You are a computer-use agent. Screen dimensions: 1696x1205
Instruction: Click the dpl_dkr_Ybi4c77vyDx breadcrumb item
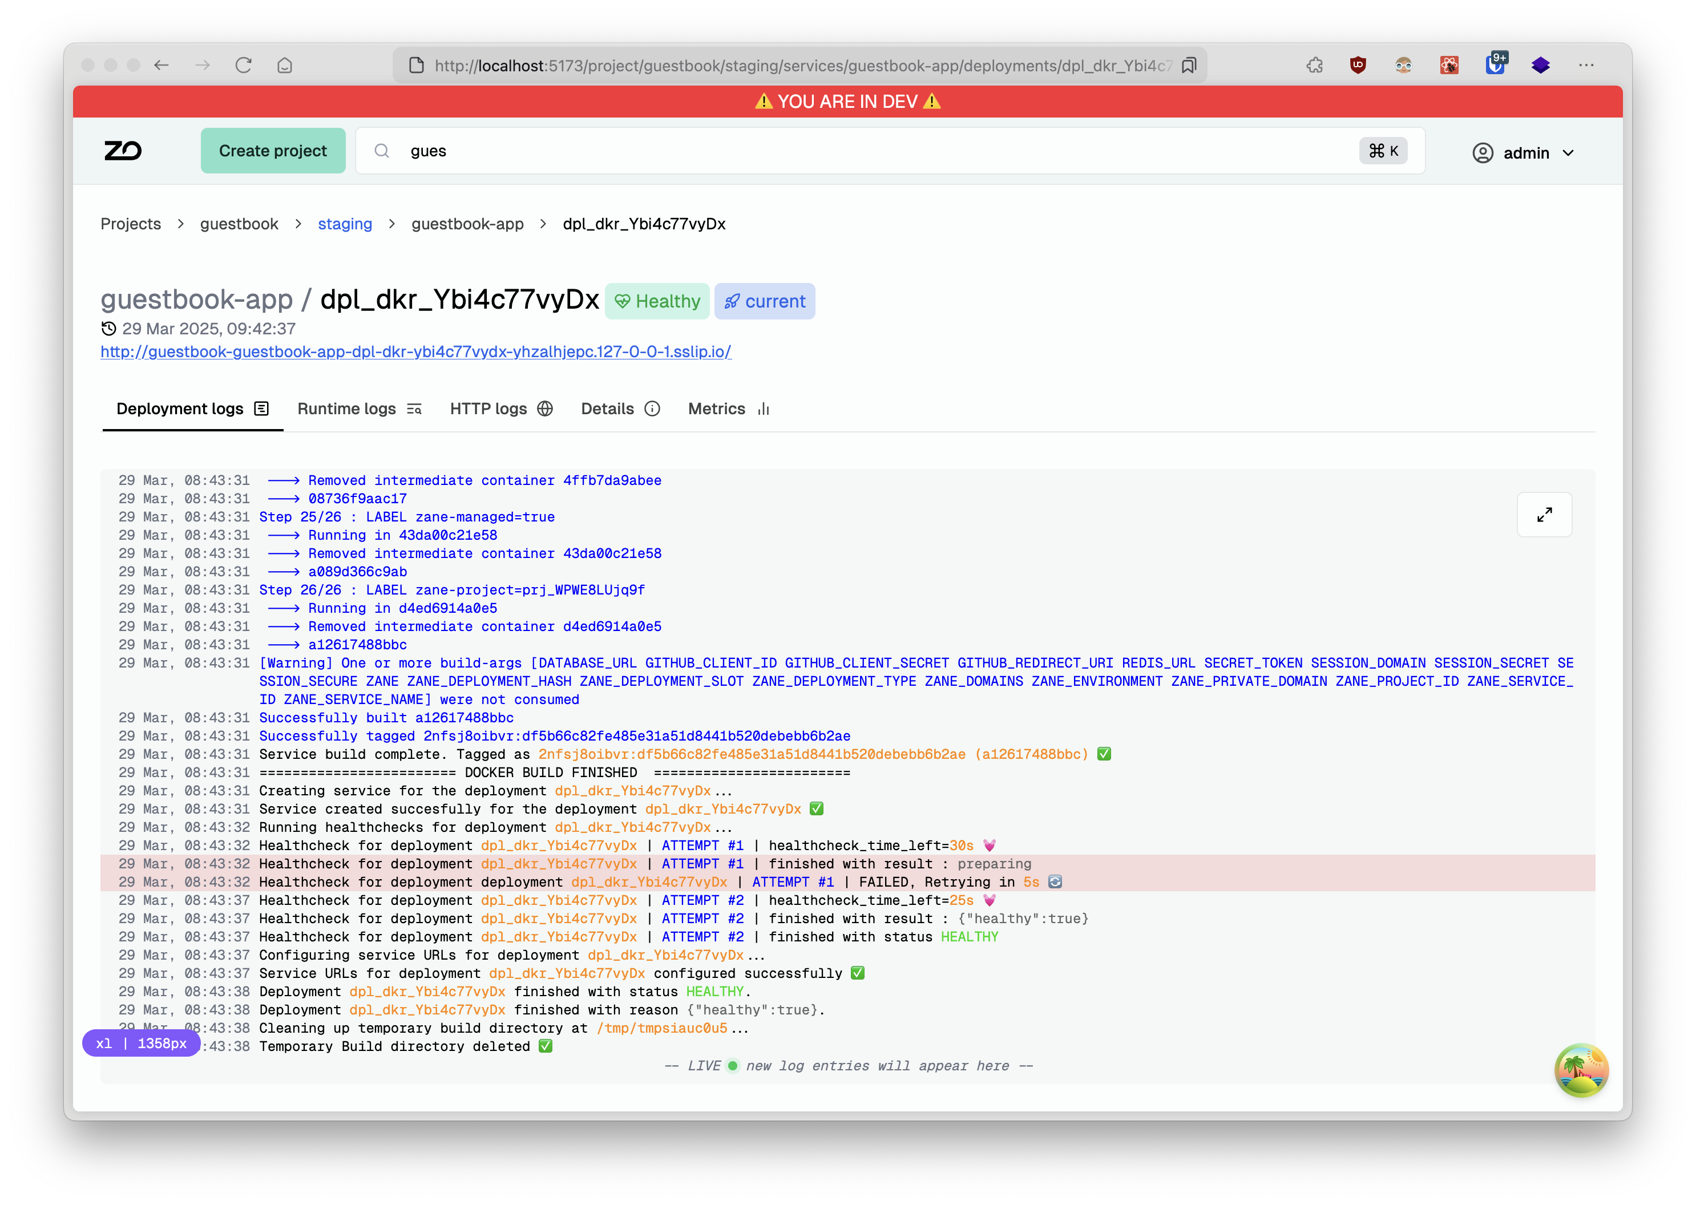(x=644, y=224)
